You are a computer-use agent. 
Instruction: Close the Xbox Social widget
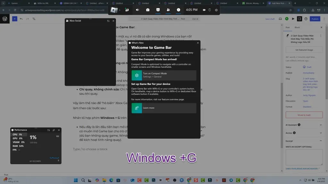pos(113,21)
